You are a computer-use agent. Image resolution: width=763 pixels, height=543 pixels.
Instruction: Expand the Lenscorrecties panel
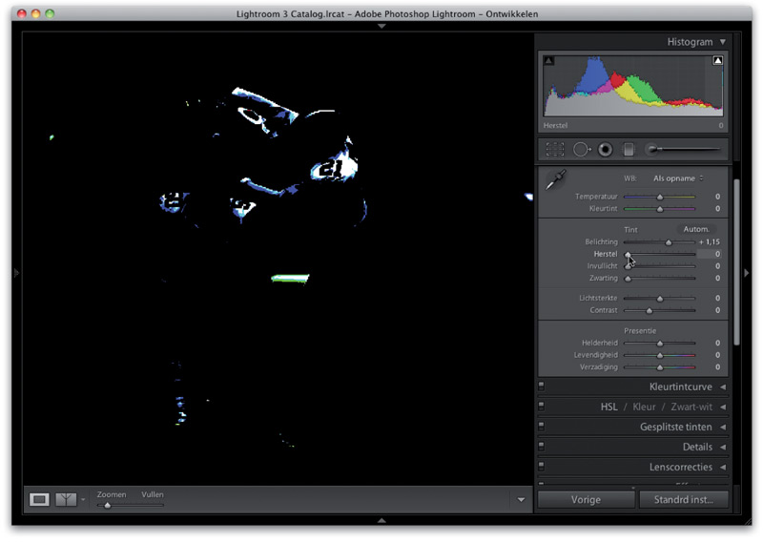coord(723,467)
